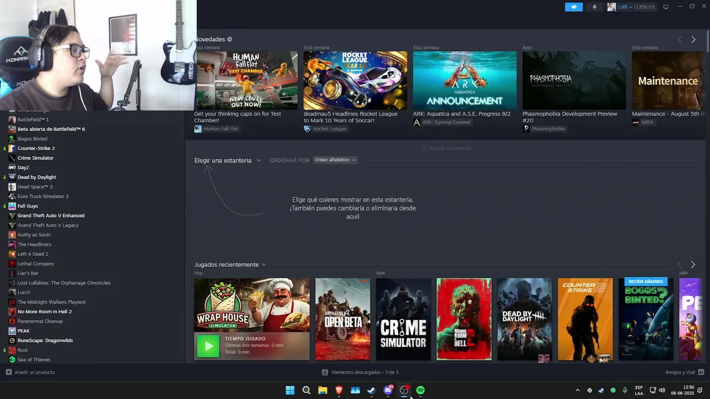Open taskbar Search magnifier

[306, 390]
